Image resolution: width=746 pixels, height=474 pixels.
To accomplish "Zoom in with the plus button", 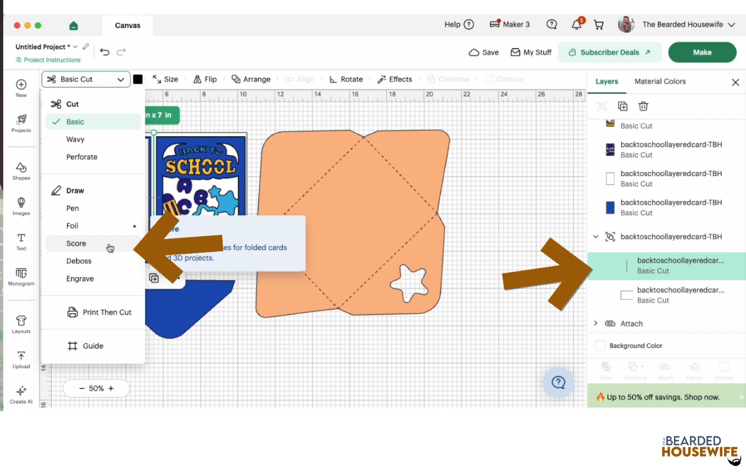I will [111, 388].
